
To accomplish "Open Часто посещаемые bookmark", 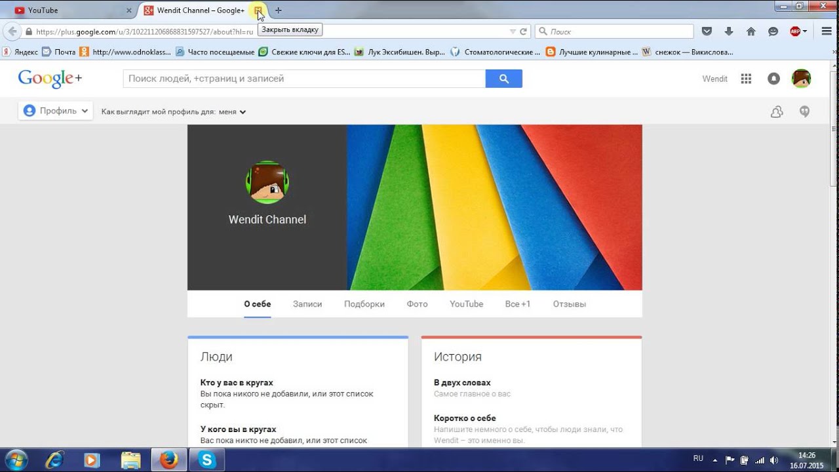I will [215, 52].
